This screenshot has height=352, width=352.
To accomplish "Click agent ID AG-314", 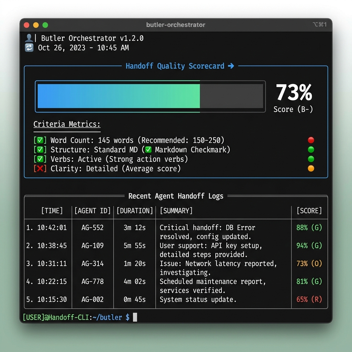I will tap(92, 264).
